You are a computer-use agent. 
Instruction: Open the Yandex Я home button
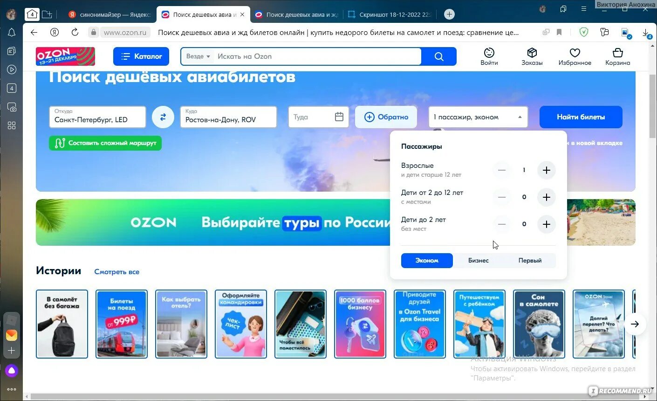coord(55,32)
